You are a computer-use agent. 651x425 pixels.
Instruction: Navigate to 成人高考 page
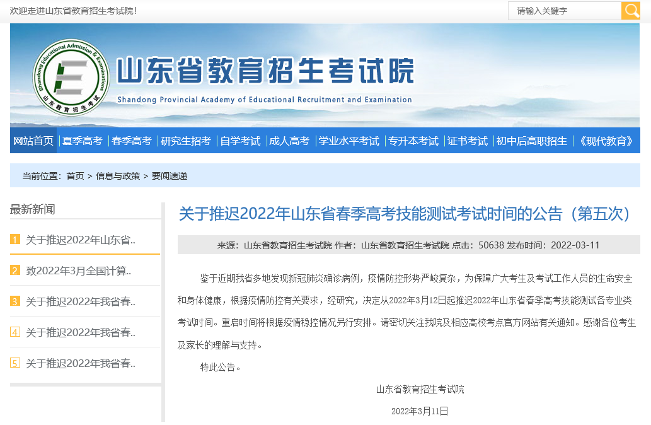289,141
